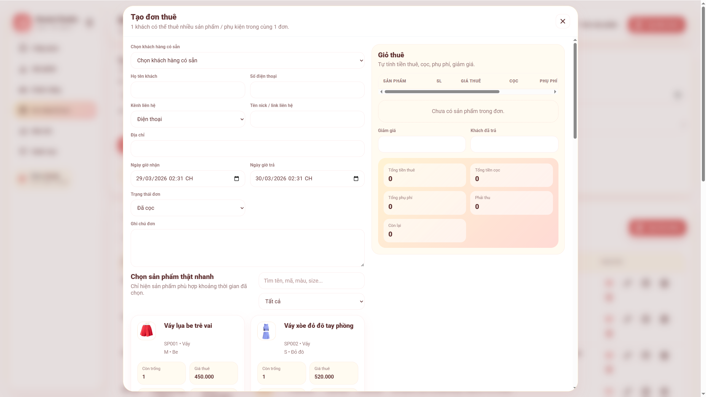The width and height of the screenshot is (706, 397).
Task: Focus the Giảm giá input field
Action: pos(422,144)
